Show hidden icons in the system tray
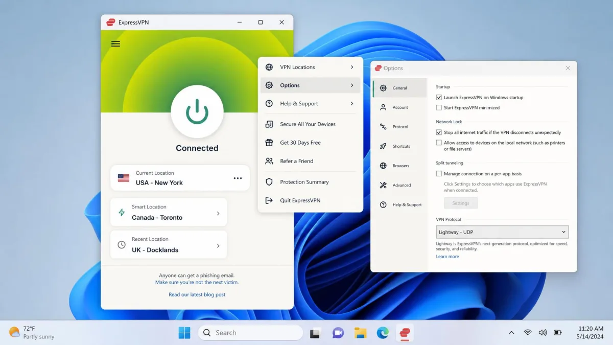The height and width of the screenshot is (345, 613). coord(511,333)
